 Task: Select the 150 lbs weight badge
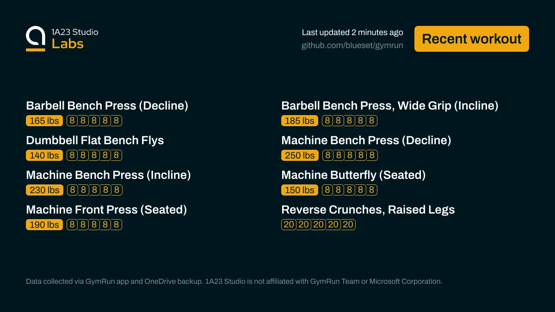[x=300, y=190]
